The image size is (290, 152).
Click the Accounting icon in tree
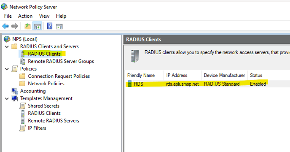pos(15,91)
